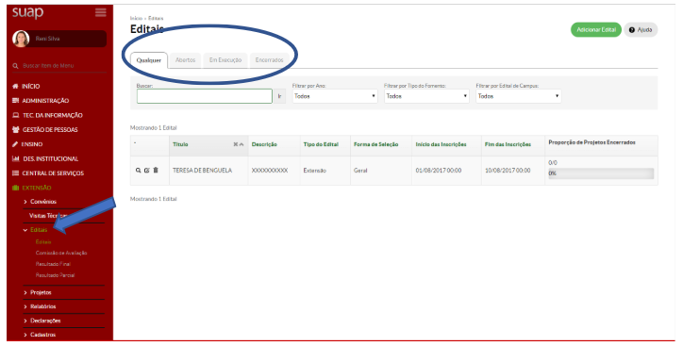This screenshot has height=346, width=683.
Task: Click the hamburger menu icon beside suap logo
Action: 101,12
